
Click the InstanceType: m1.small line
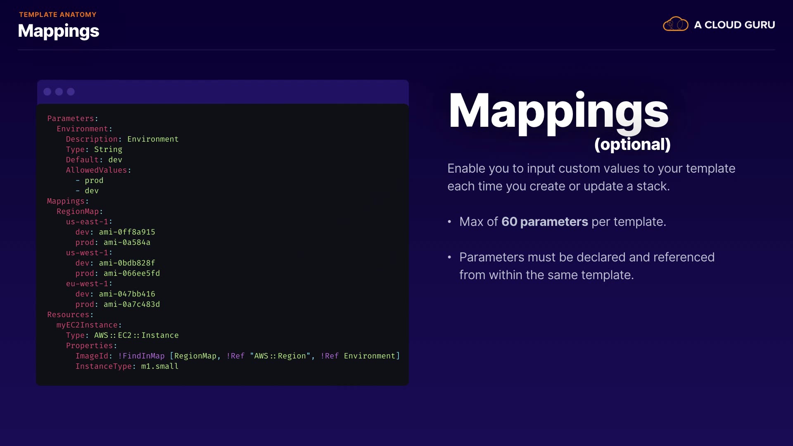point(127,366)
